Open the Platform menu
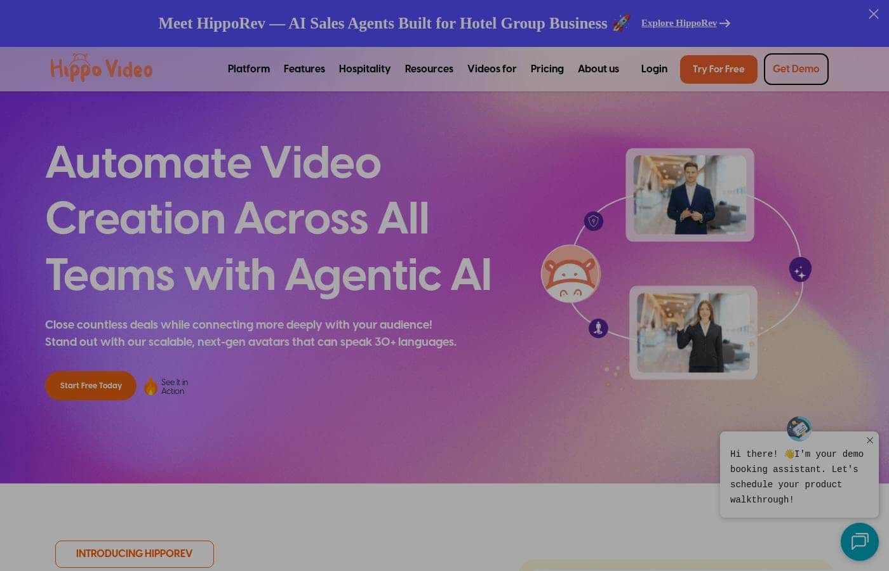This screenshot has width=889, height=571. [249, 69]
